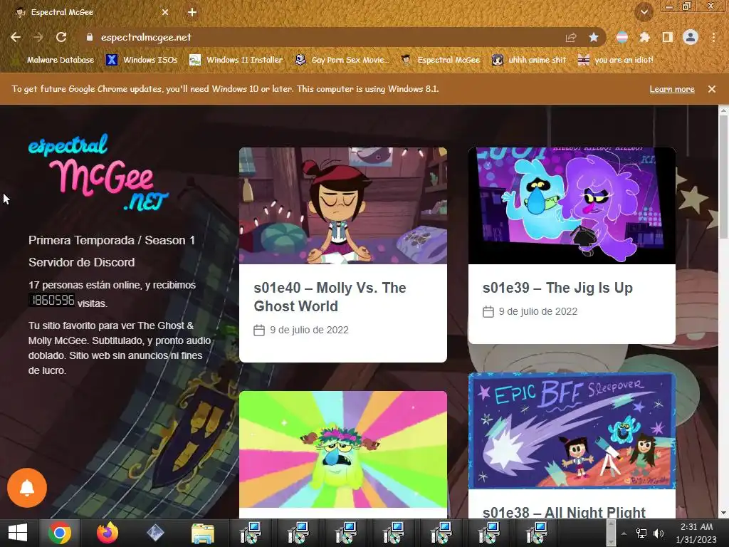Click the page scrollbar down arrow
Screen dimensions: 729x547
(723, 513)
